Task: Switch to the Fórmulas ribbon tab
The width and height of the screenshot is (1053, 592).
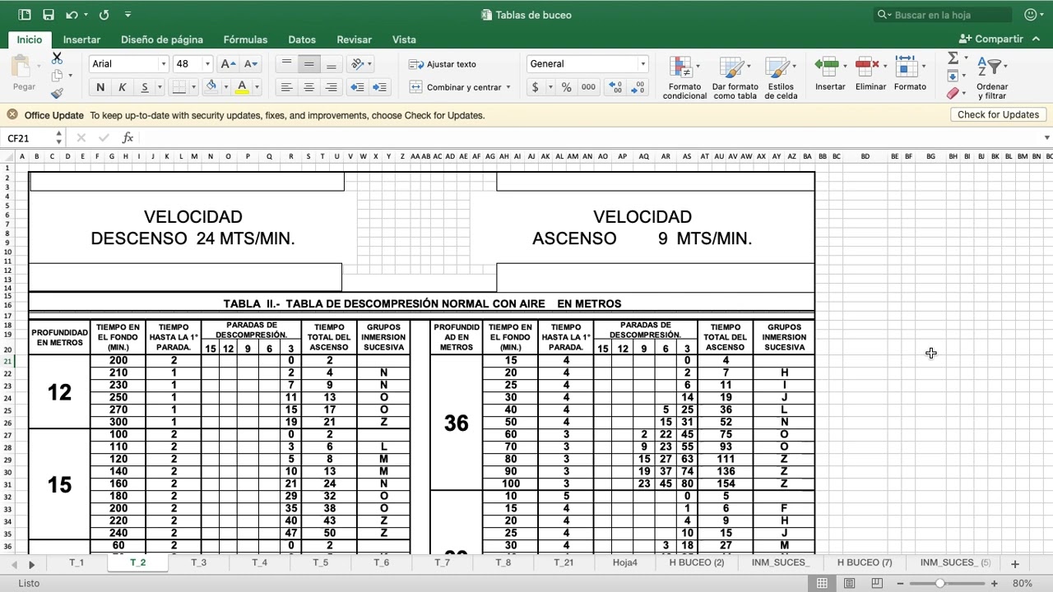Action: tap(245, 39)
